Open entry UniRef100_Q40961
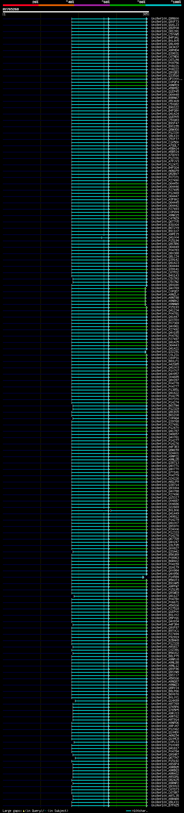 click(165, 326)
